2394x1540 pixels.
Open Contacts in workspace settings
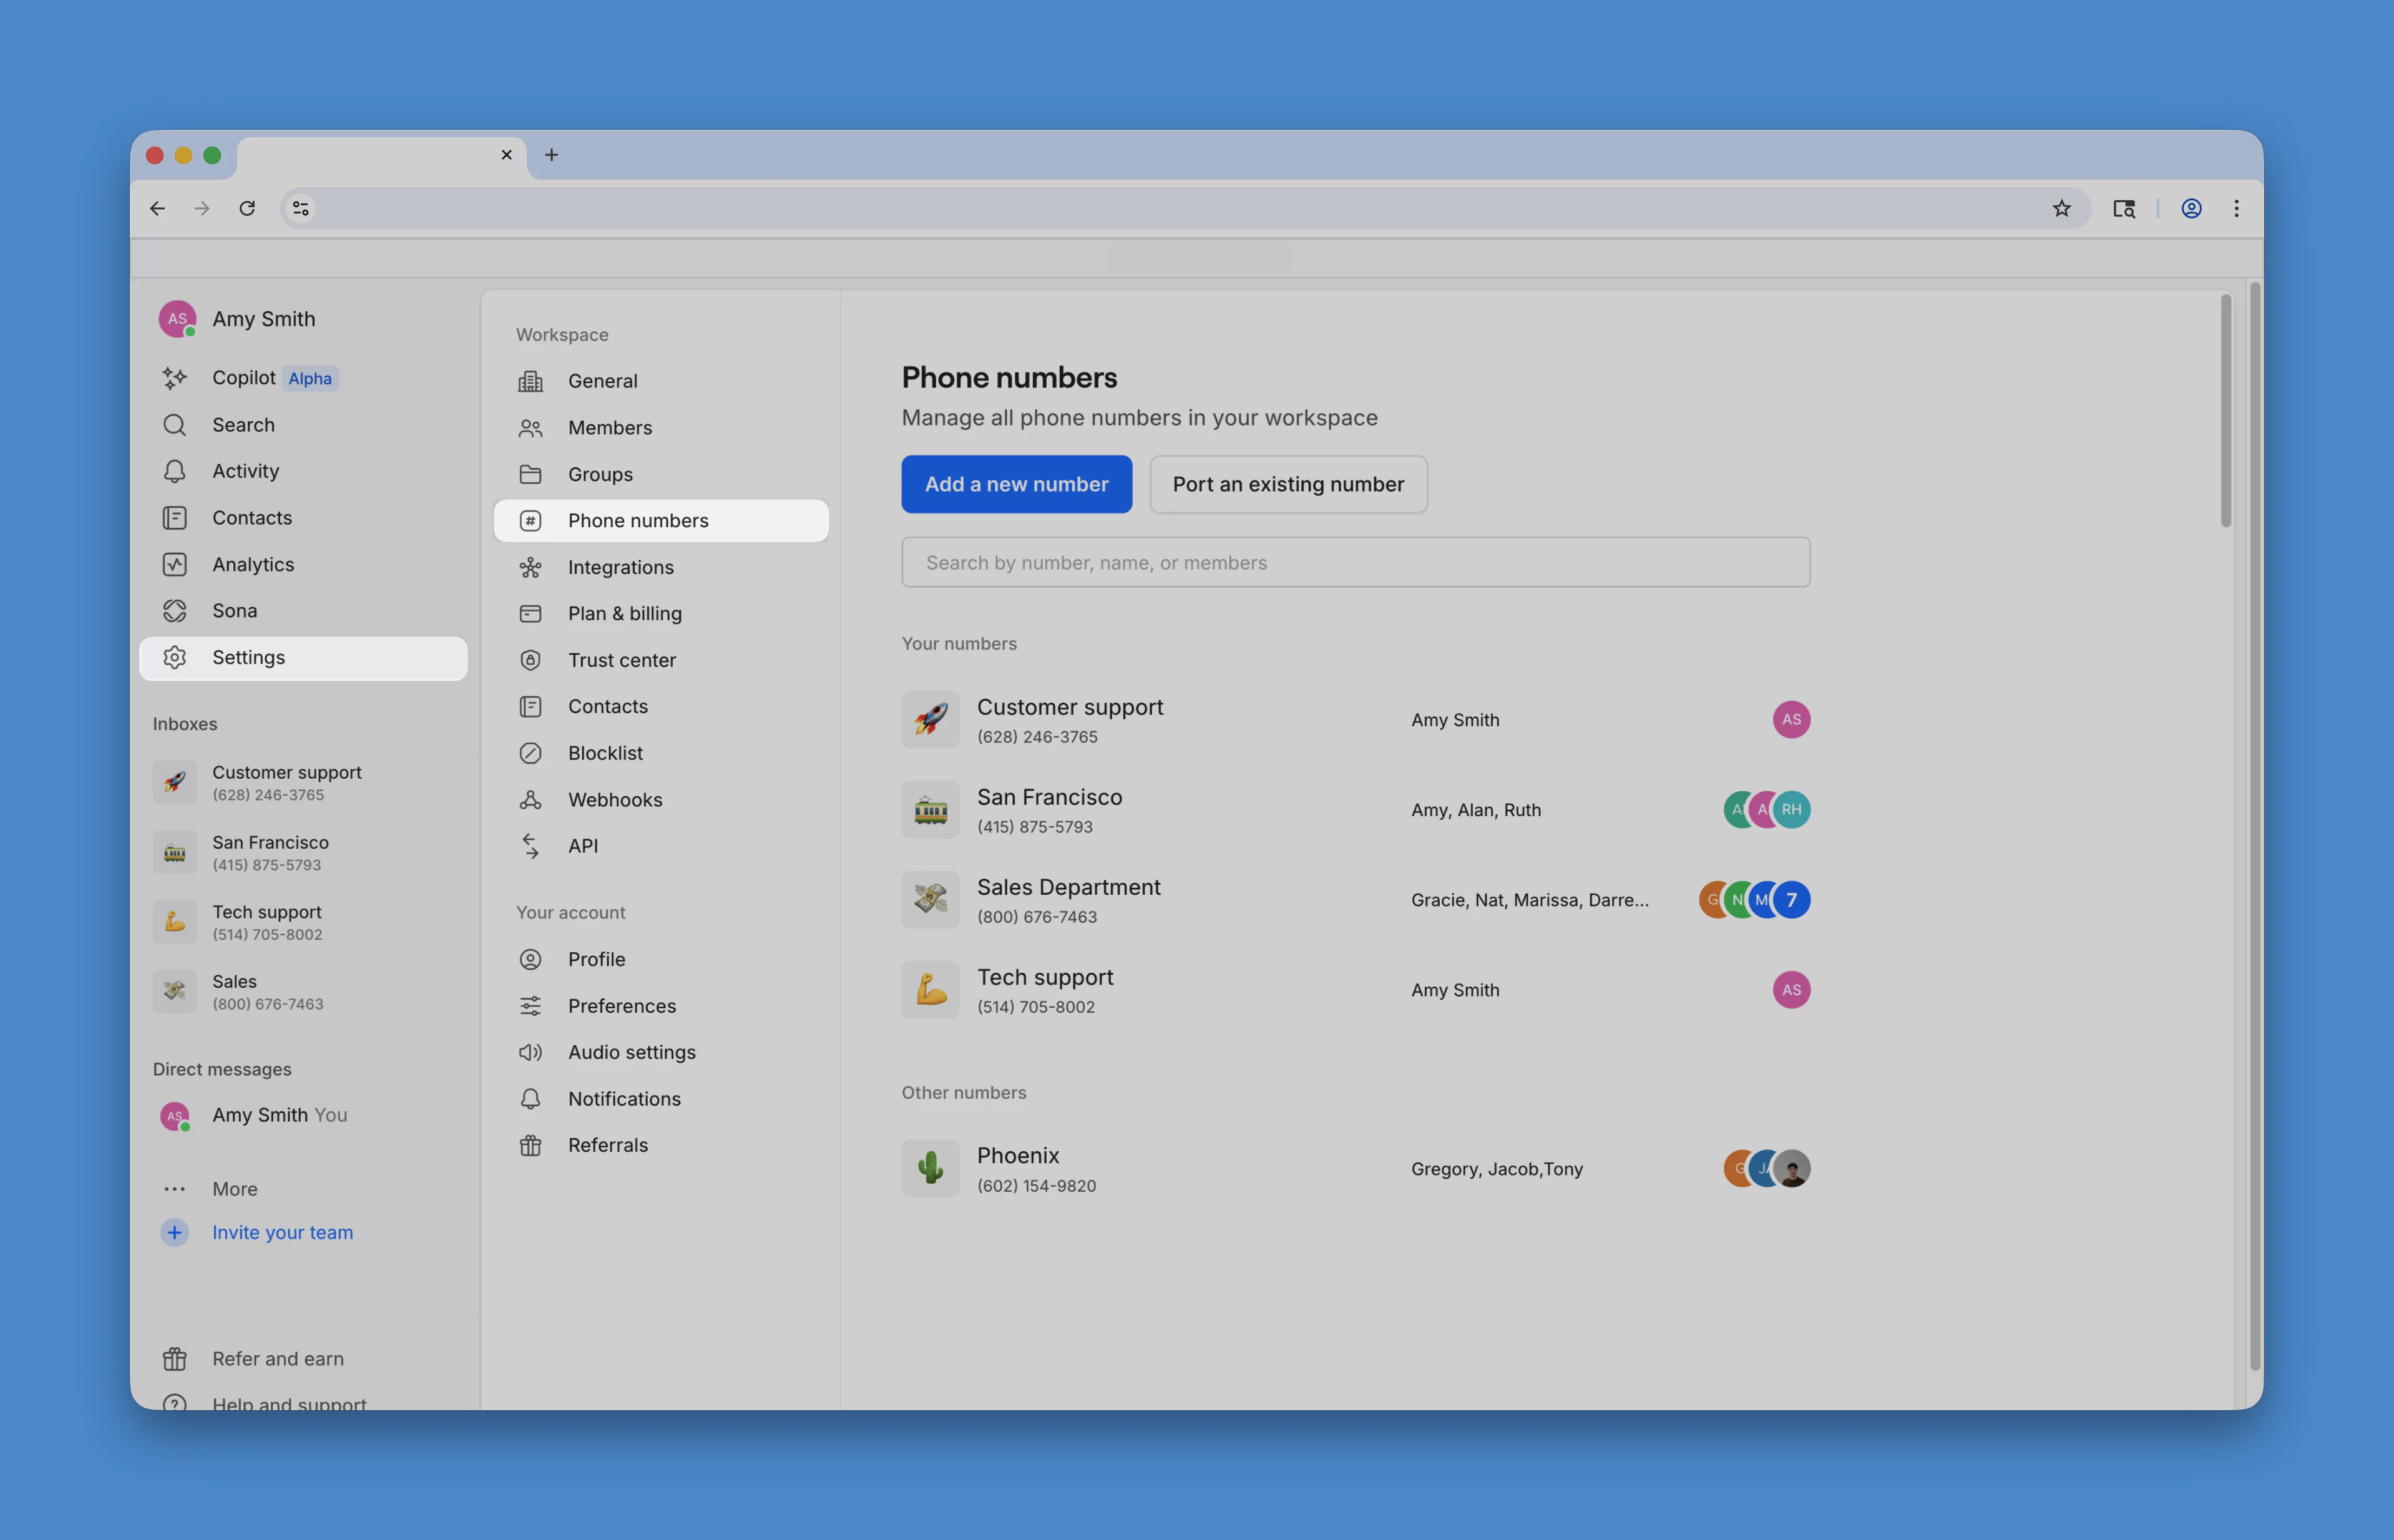[661, 707]
